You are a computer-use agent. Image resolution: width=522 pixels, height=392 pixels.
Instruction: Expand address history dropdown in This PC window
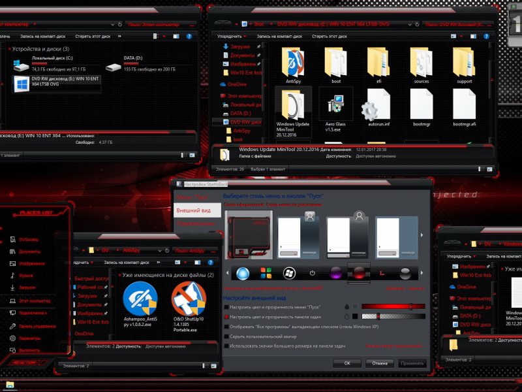pos(112,24)
